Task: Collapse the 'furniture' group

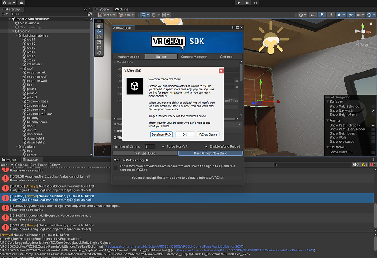Action: pos(17,147)
